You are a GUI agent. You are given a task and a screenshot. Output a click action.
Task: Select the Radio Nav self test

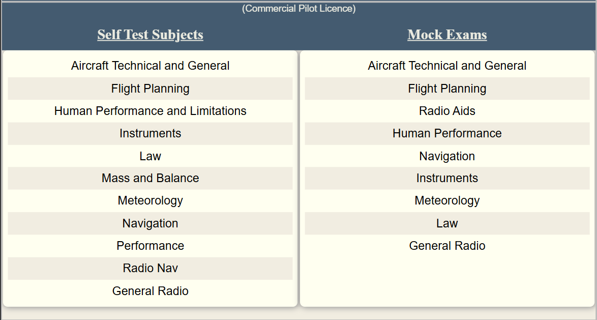(x=150, y=268)
